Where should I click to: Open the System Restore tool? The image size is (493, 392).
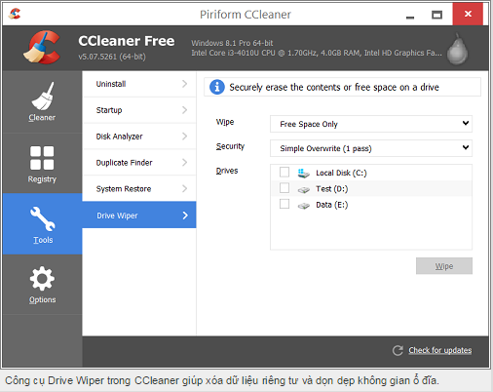coord(139,189)
